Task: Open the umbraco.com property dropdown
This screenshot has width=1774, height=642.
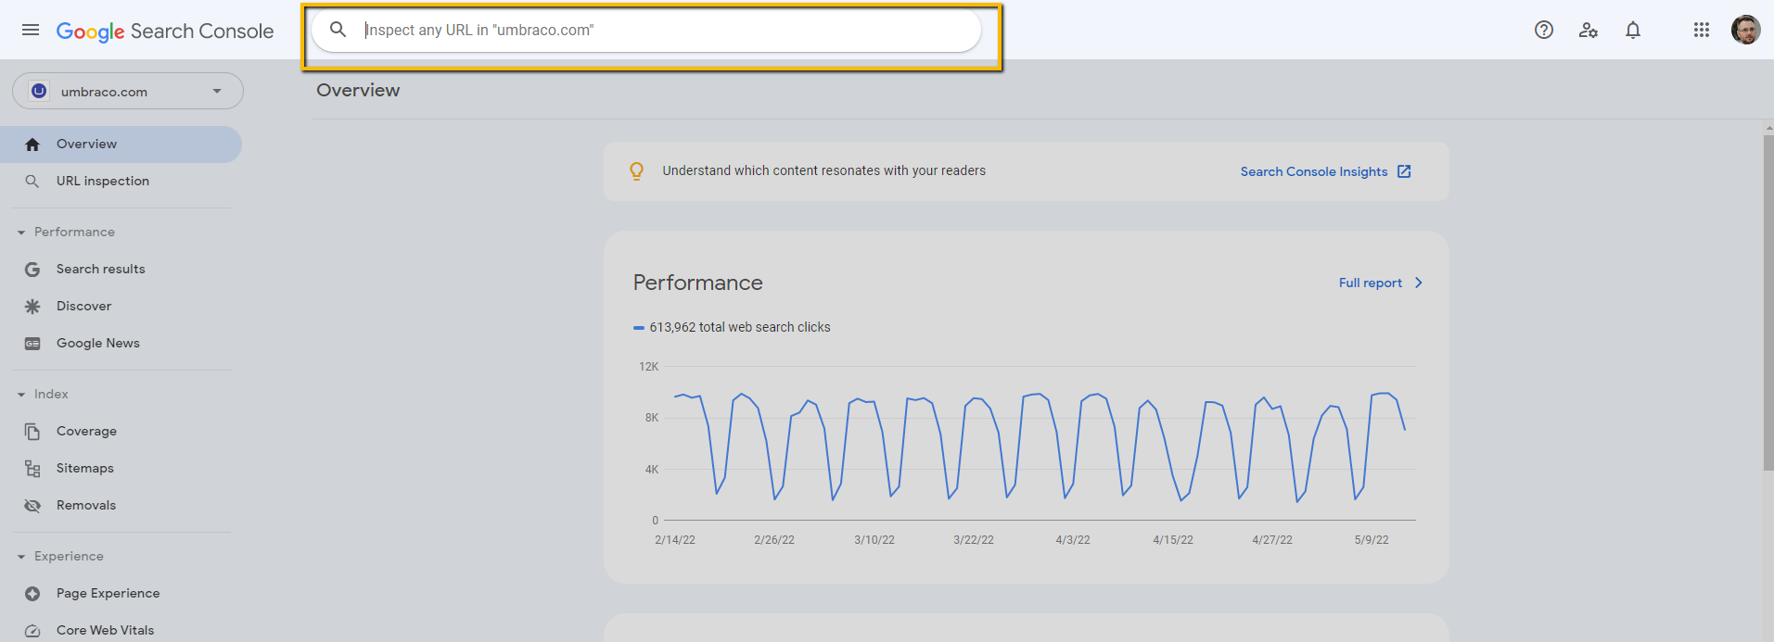Action: coord(128,91)
